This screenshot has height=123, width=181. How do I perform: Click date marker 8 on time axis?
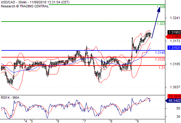coord(111,121)
